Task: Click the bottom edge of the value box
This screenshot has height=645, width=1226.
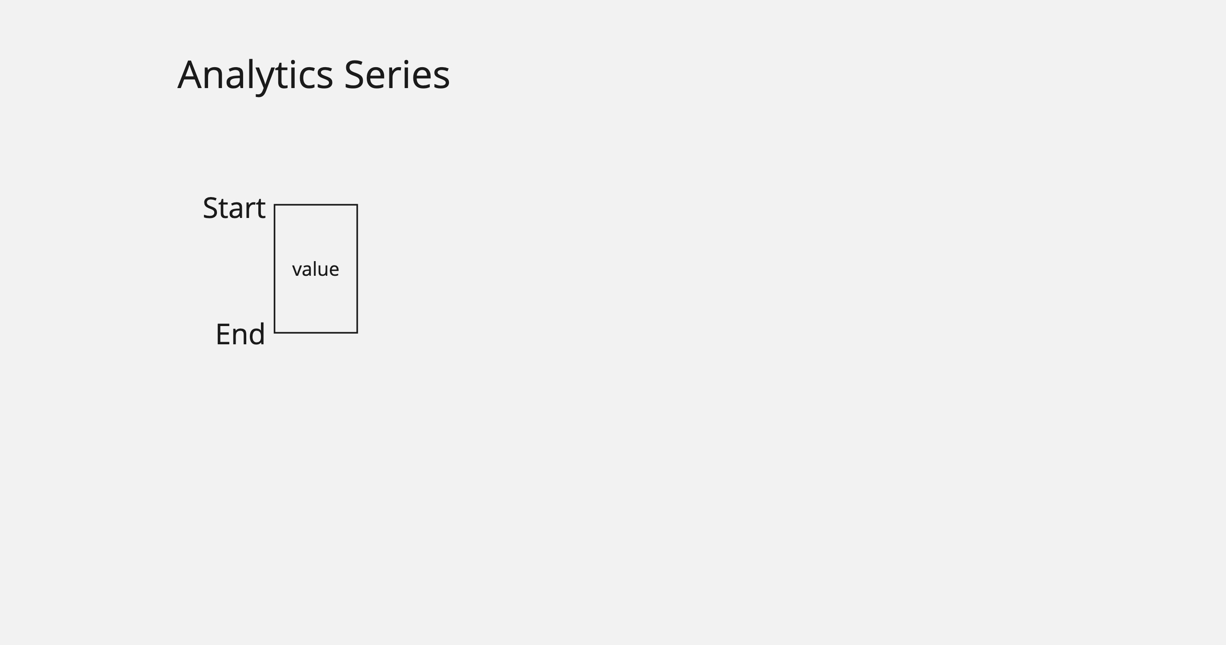Action: [316, 332]
